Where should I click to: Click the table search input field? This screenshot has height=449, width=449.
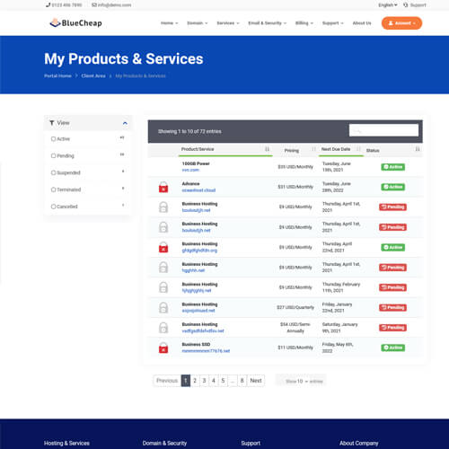tap(383, 130)
